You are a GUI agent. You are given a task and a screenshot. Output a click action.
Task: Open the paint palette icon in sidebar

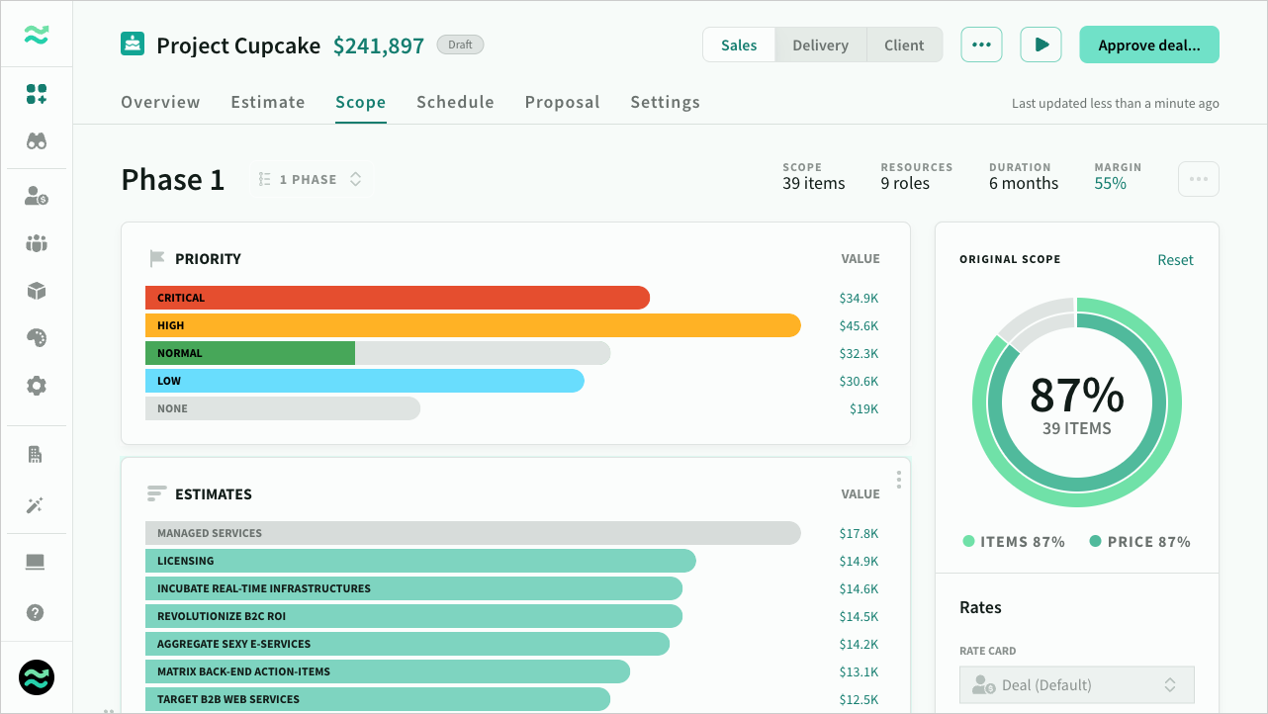37,338
